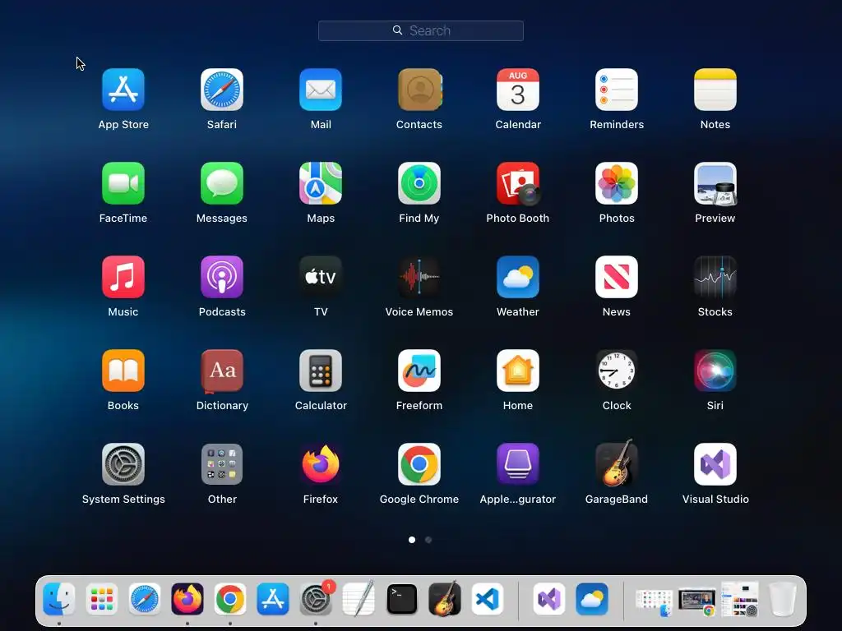Open Google Chrome from the Dock
This screenshot has height=631, width=842.
(x=230, y=599)
